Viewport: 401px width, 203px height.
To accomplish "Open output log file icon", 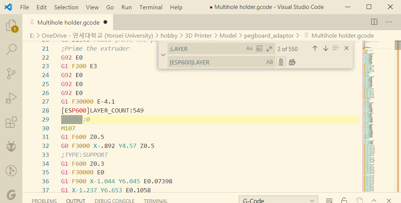I will [x=359, y=200].
